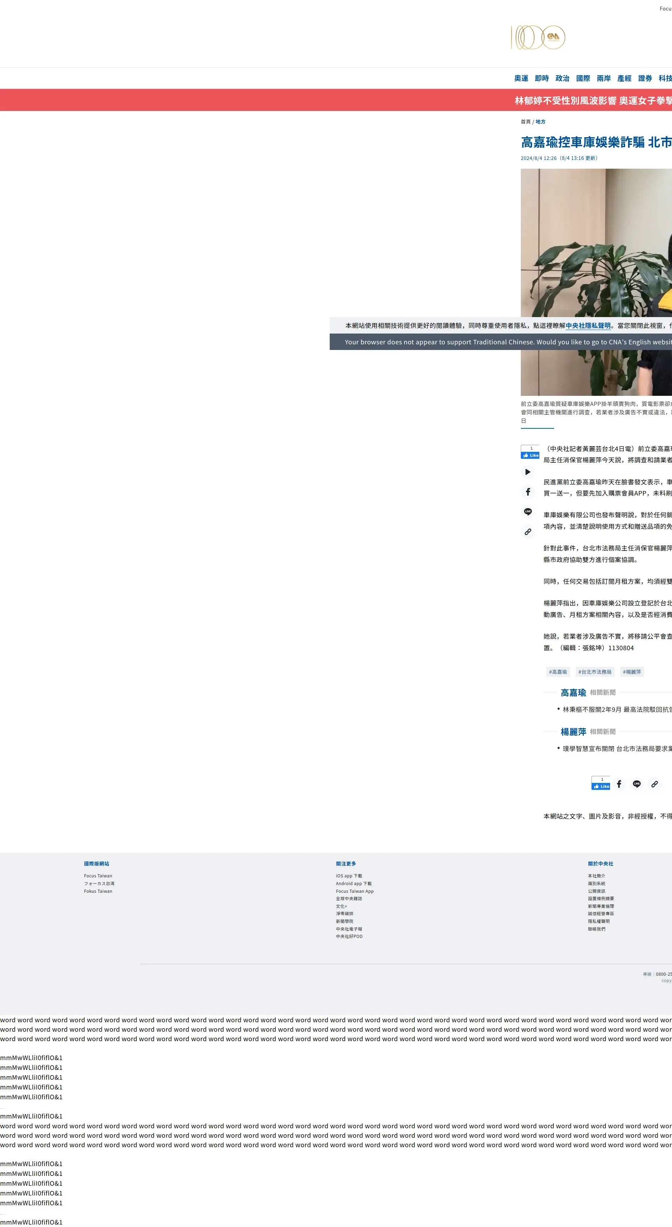The image size is (672, 1227).
Task: Open the 政治 navigation menu item
Action: (x=562, y=78)
